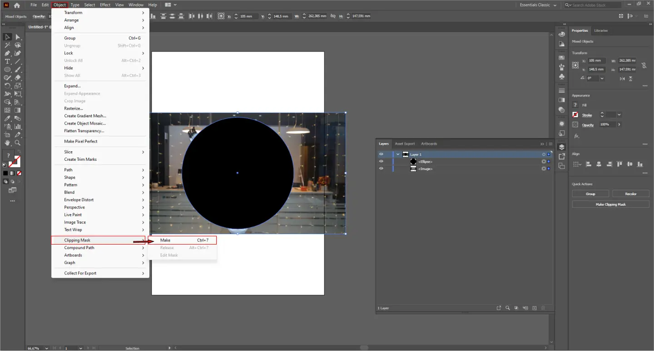Click the Flip Horizontally icon in Transform
Screen dimensions: 654x351
click(622, 78)
